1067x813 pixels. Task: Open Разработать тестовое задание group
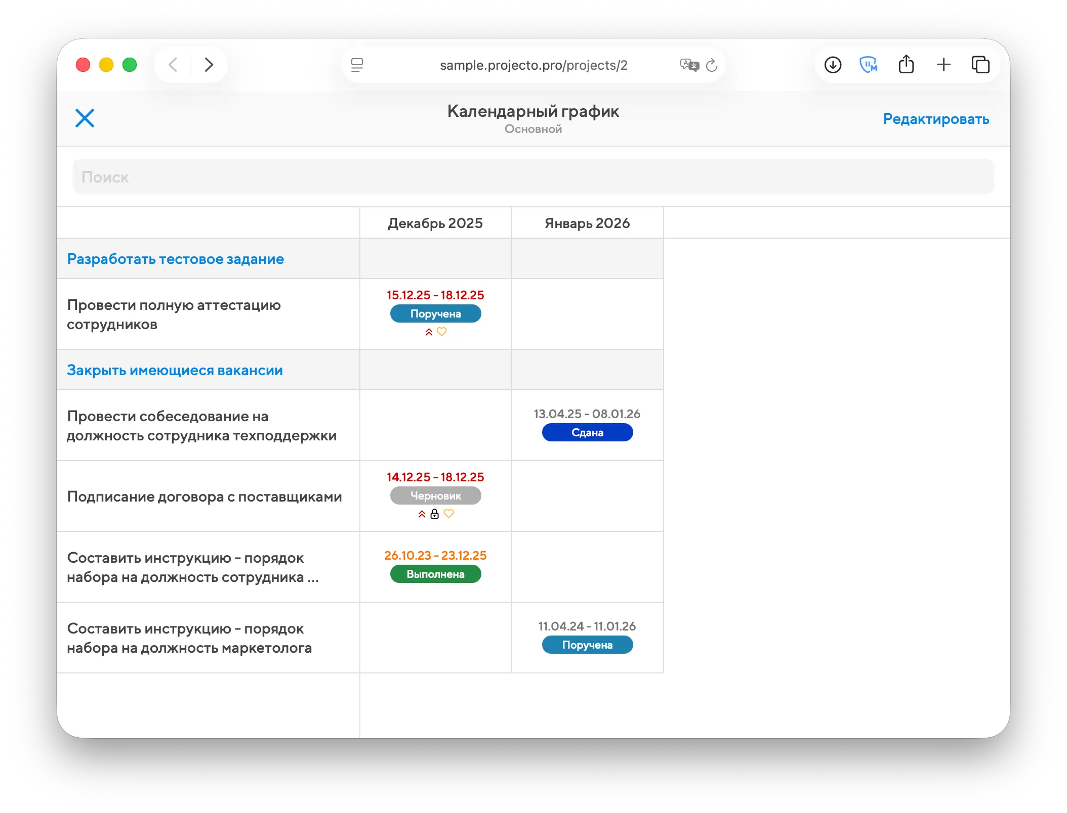coord(175,259)
